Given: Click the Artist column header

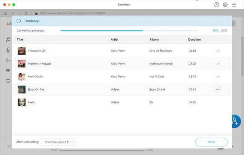Looking at the screenshot, I should (x=115, y=40).
